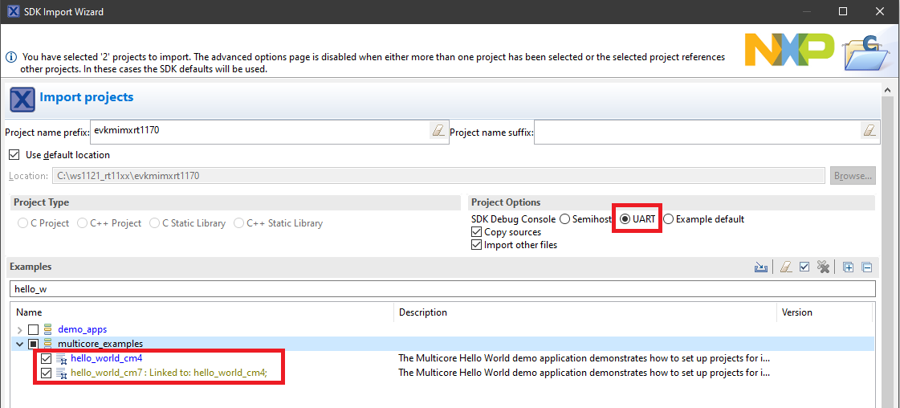Click the import-from-filesystem icon in Examples toolbar
The width and height of the screenshot is (900, 408).
click(761, 267)
